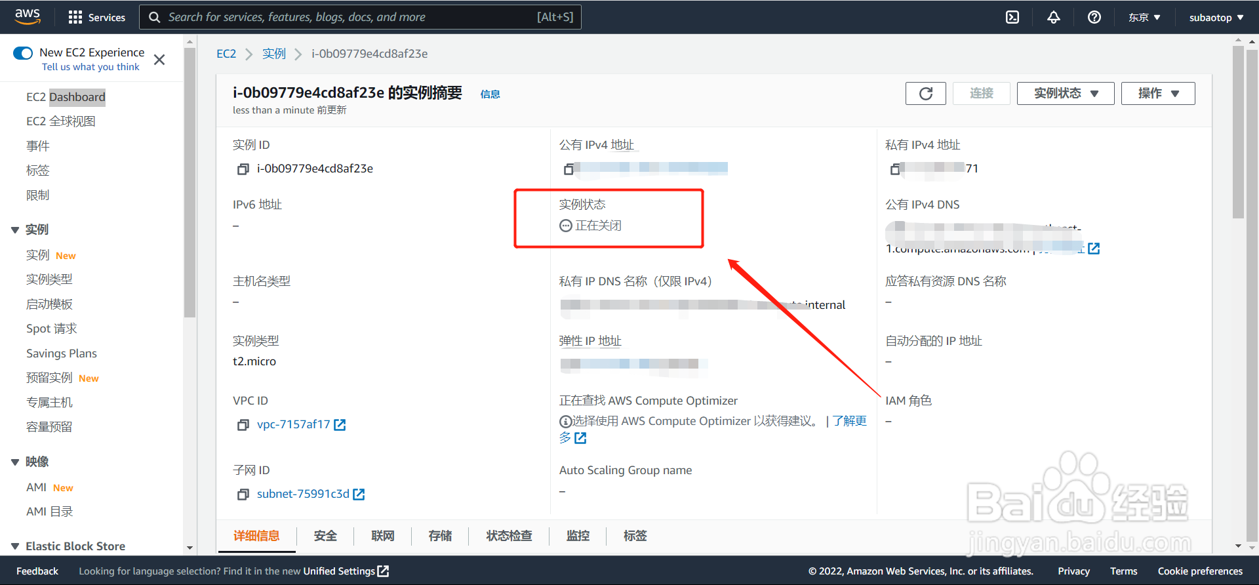Open 容量预留 in sidebar
This screenshot has width=1259, height=585.
[x=49, y=427]
